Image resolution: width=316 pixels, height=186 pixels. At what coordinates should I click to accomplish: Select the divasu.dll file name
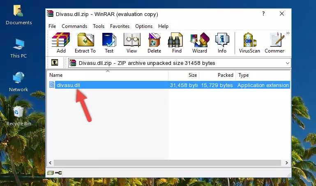point(68,85)
